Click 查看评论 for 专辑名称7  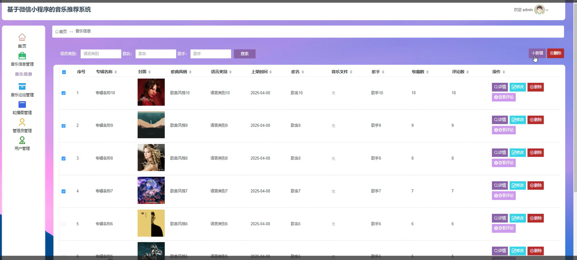pyautogui.click(x=504, y=196)
